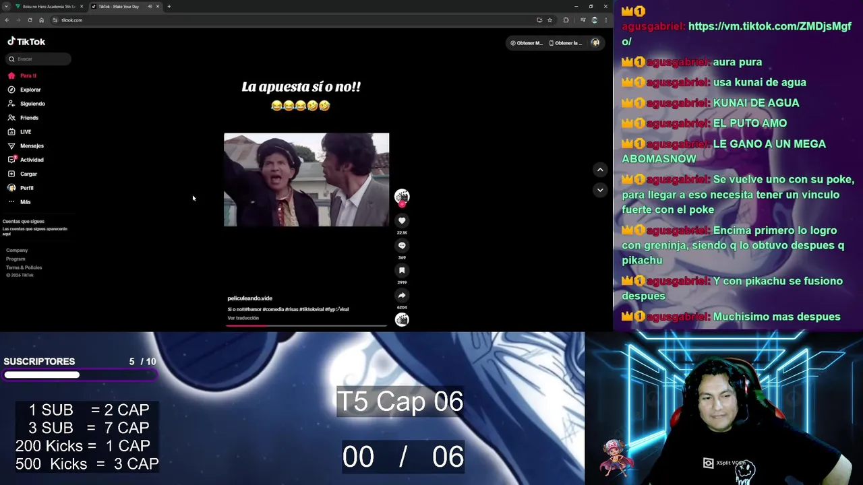Click Ver traducción under the caption

tap(243, 318)
